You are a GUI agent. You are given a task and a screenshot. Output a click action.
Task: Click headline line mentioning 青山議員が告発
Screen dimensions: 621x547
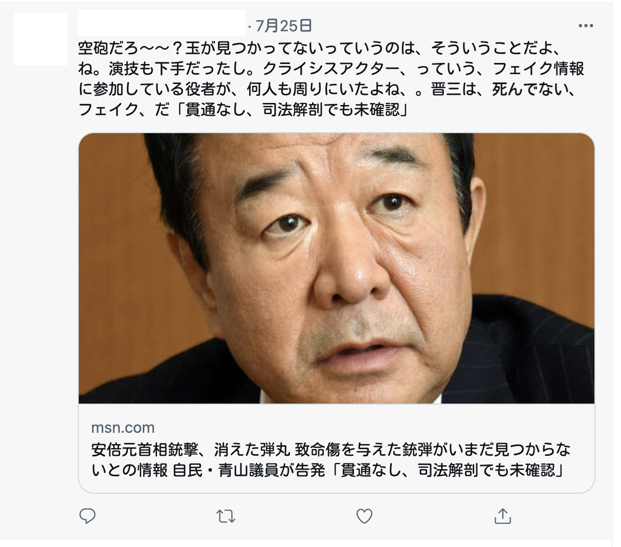pyautogui.click(x=328, y=470)
